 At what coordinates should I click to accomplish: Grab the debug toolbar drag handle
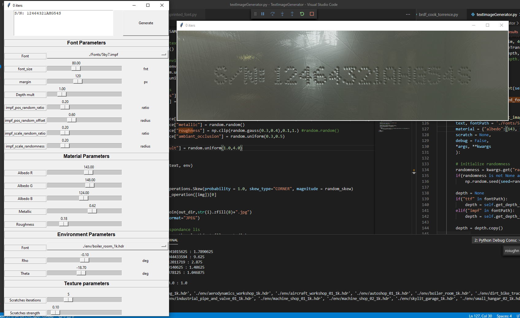coord(255,14)
